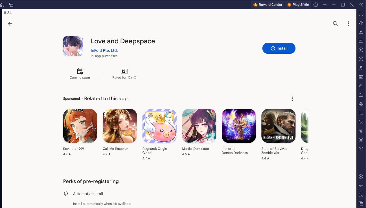This screenshot has height=208, width=366.
Task: Toggle the eco mode gauge icon
Action: coord(361,149)
